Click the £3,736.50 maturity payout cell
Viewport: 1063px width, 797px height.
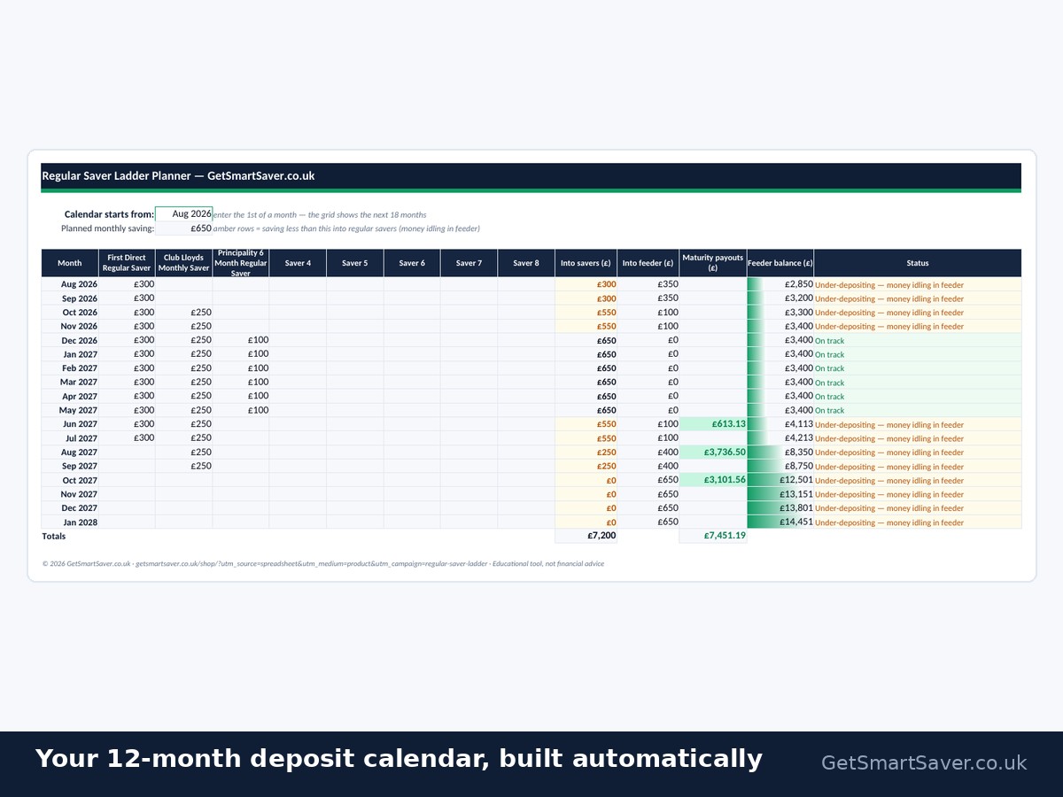coord(713,452)
